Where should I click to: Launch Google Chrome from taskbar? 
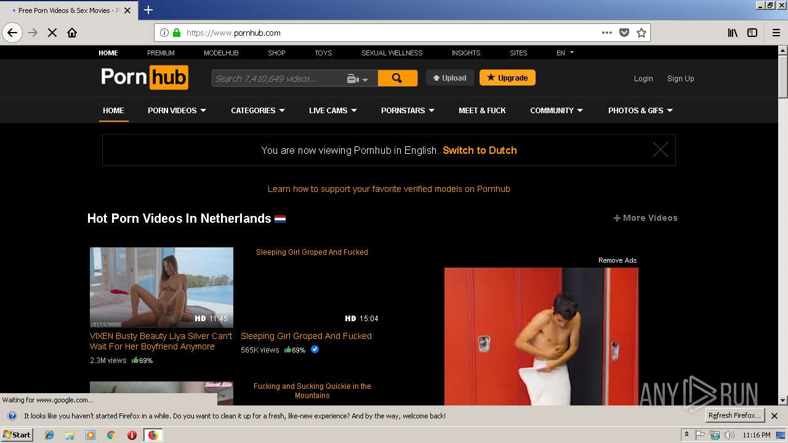coord(111,435)
